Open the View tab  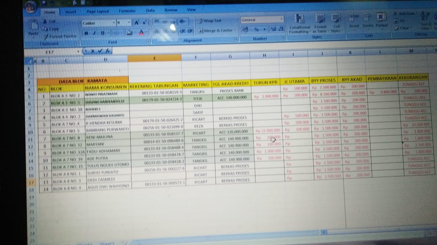point(191,10)
